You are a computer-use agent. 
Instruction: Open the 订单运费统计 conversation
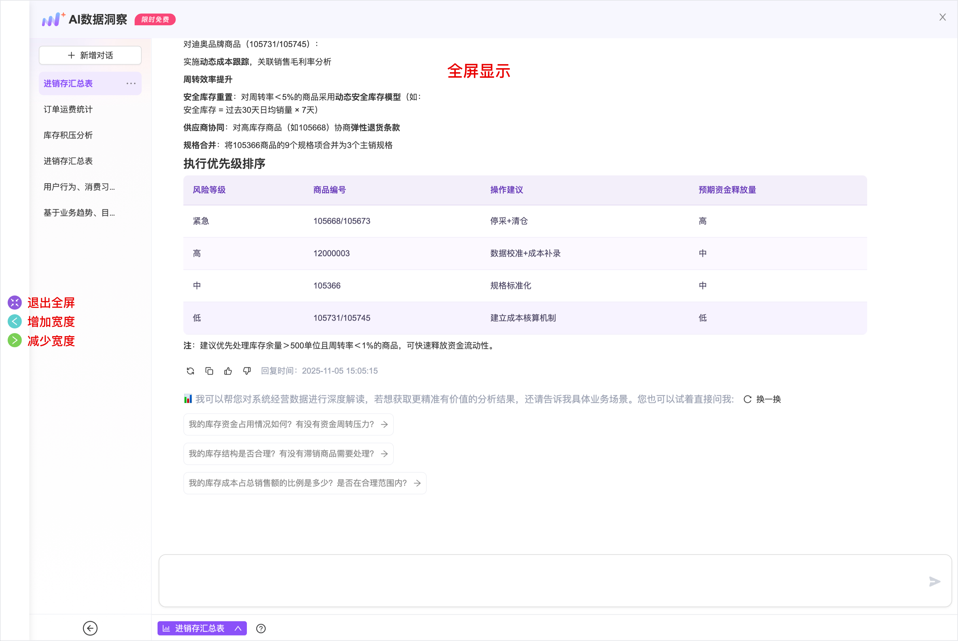(68, 109)
